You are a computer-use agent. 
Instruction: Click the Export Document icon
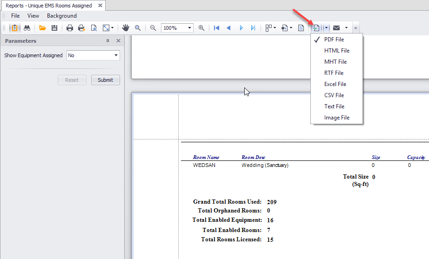316,28
